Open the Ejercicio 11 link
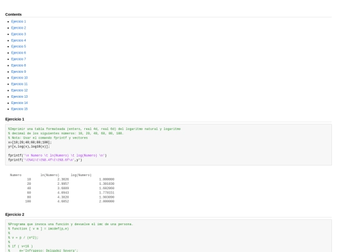This screenshot has width=337, height=252. [x=19, y=84]
